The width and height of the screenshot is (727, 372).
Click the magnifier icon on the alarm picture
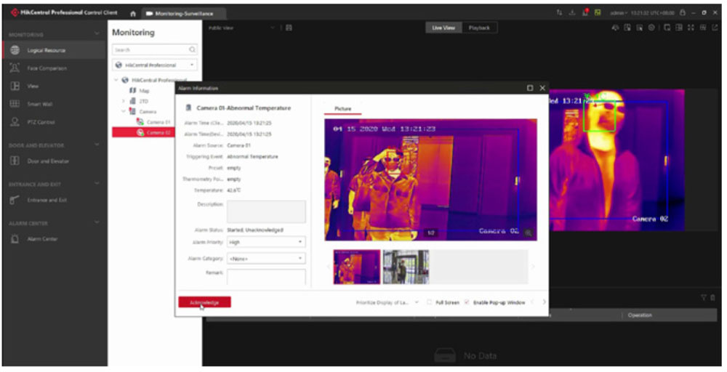click(x=528, y=232)
